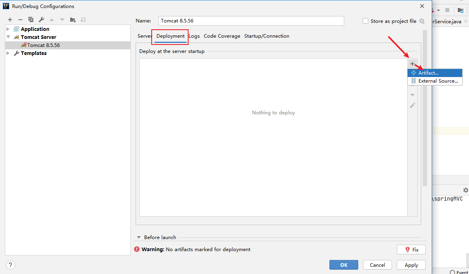The height and width of the screenshot is (274, 469).
Task: Open run configuration dropdown in IDE toolbar
Action: [439, 10]
